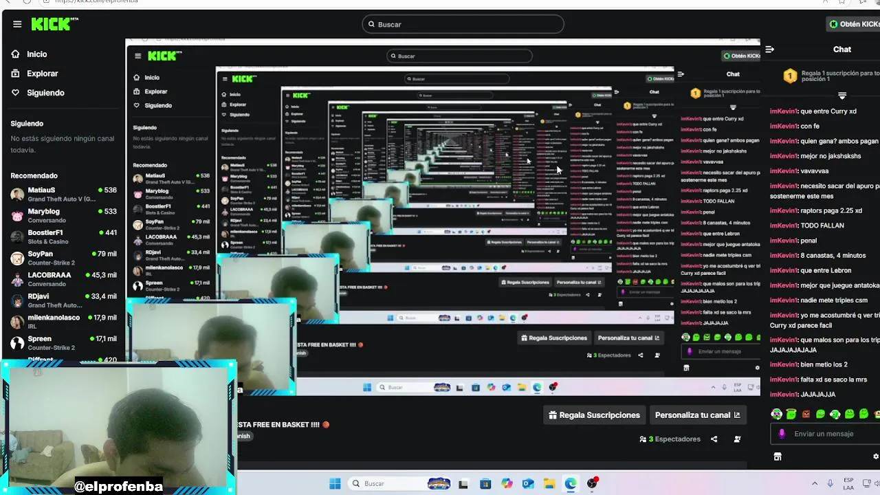Open the OBS icon with red badge in taskbar
Viewport: 880px width, 495px height.
pyautogui.click(x=593, y=483)
